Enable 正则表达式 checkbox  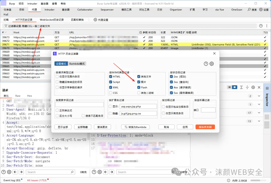[57, 110]
